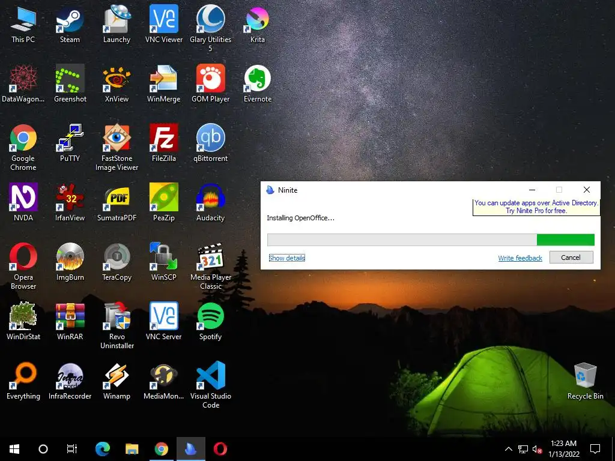Select the Greenshot shortcut
The height and width of the screenshot is (461, 615).
tap(70, 83)
